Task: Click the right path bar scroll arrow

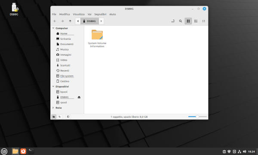Action: click(x=101, y=21)
